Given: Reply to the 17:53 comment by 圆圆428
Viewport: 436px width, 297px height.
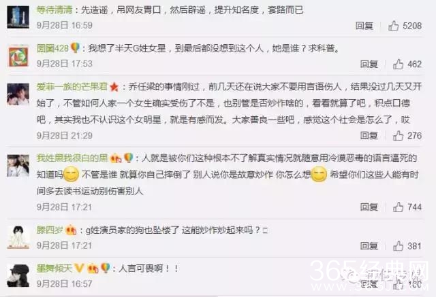Looking at the screenshot, I should (369, 64).
